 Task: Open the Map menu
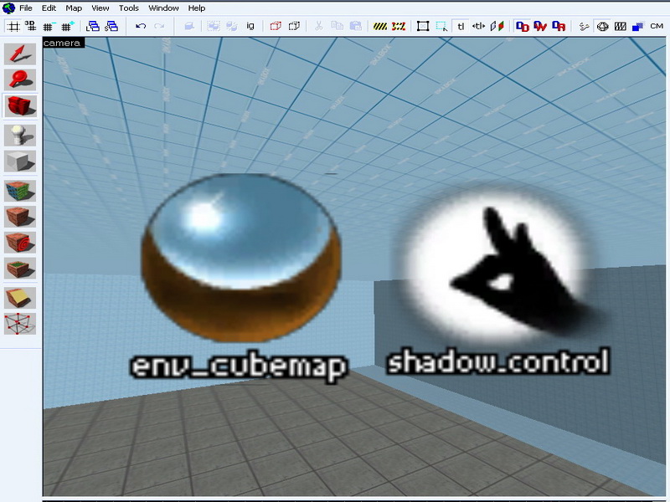pyautogui.click(x=74, y=8)
